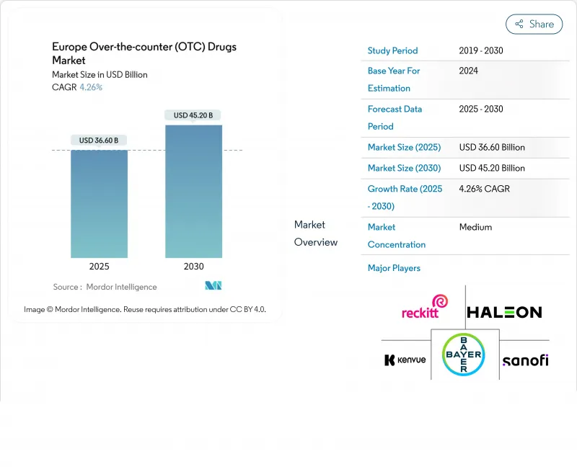This screenshot has width=577, height=467.
Task: Click the Market Size (2025) label
Action: point(404,147)
